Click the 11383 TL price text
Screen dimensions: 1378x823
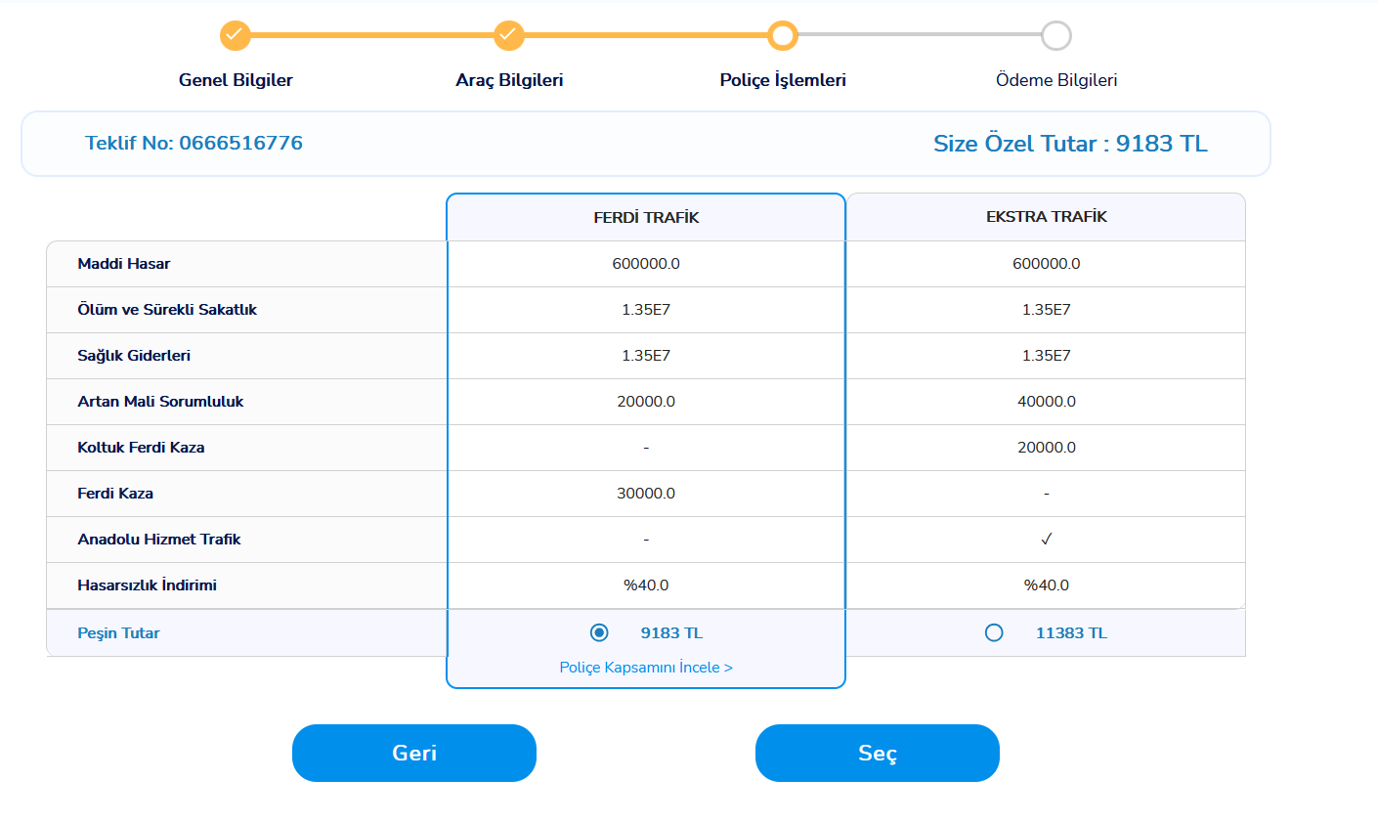(1071, 633)
